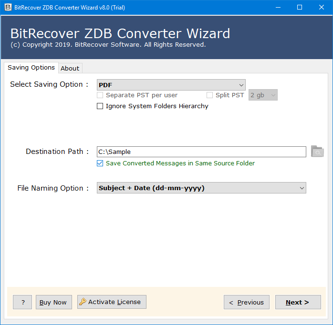Click the Buy Now button

click(x=54, y=302)
